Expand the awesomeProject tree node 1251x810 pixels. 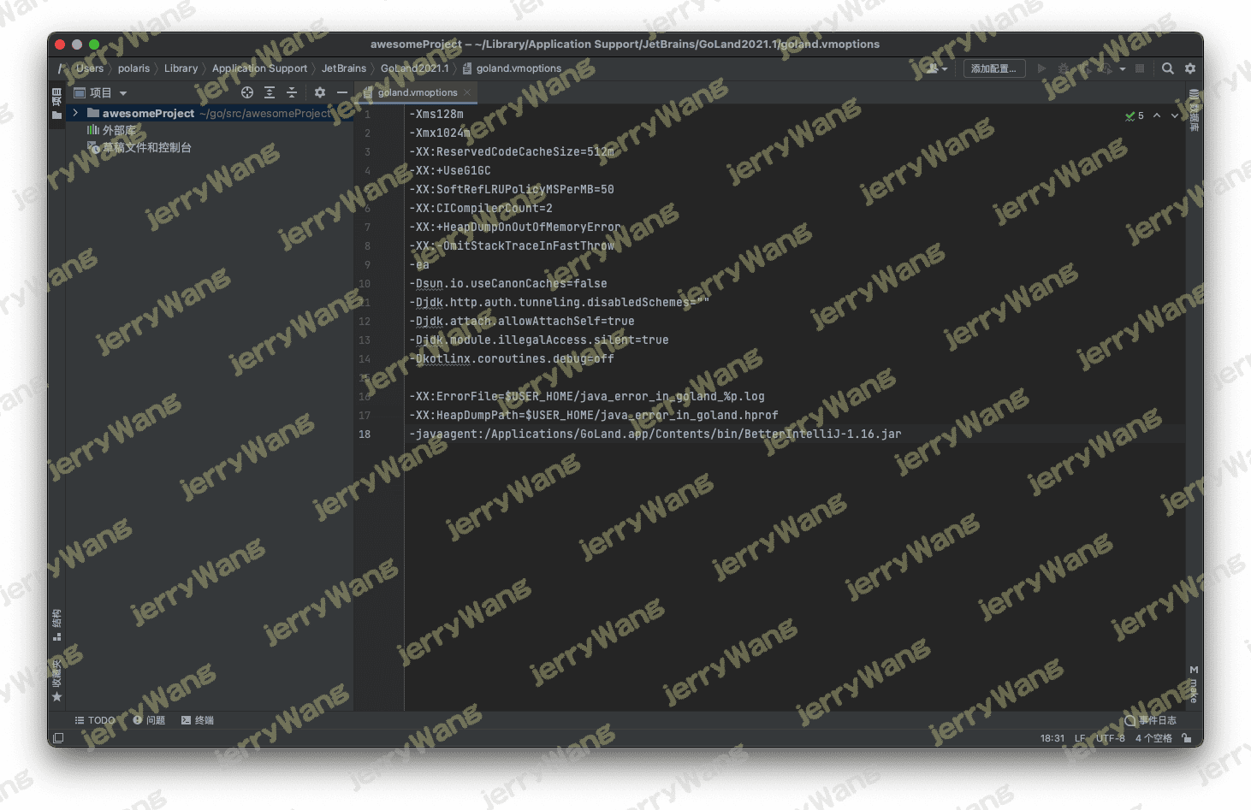(x=76, y=113)
